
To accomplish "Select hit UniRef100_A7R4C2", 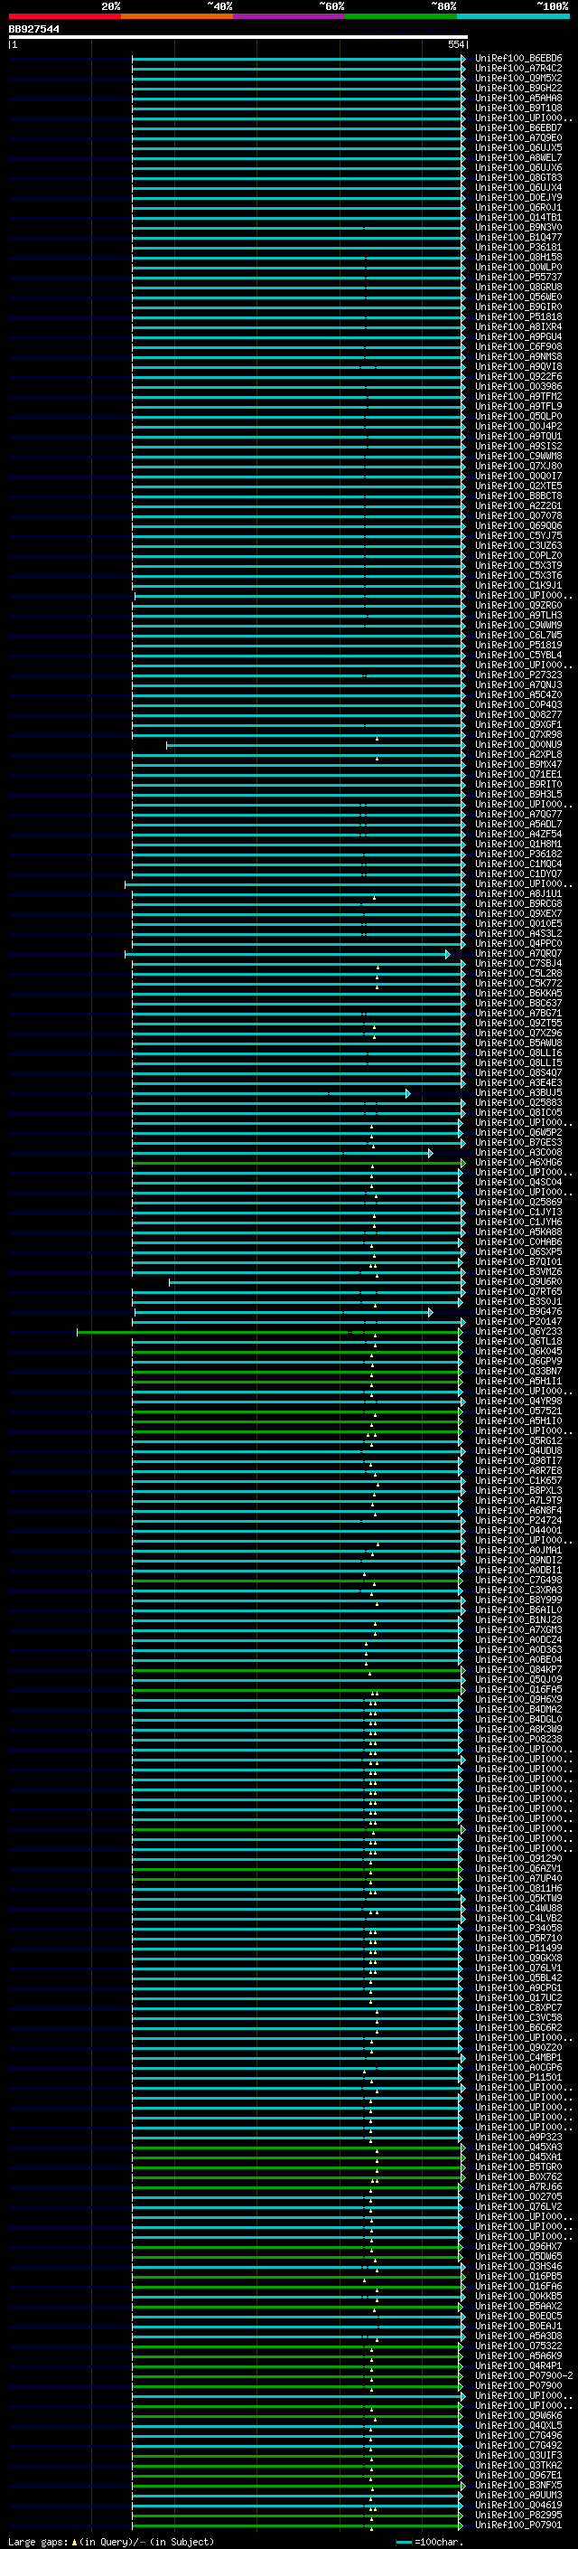I will 518,69.
